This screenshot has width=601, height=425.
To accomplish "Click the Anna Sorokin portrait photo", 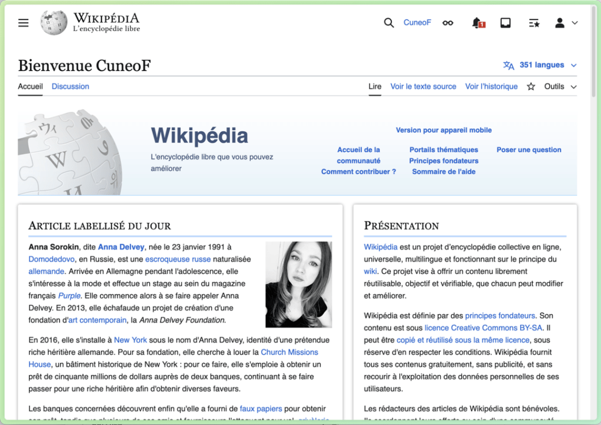I will 299,284.
